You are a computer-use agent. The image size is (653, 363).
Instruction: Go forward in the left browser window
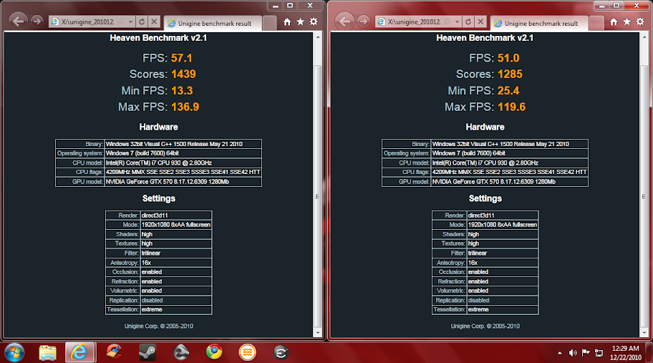[37, 21]
